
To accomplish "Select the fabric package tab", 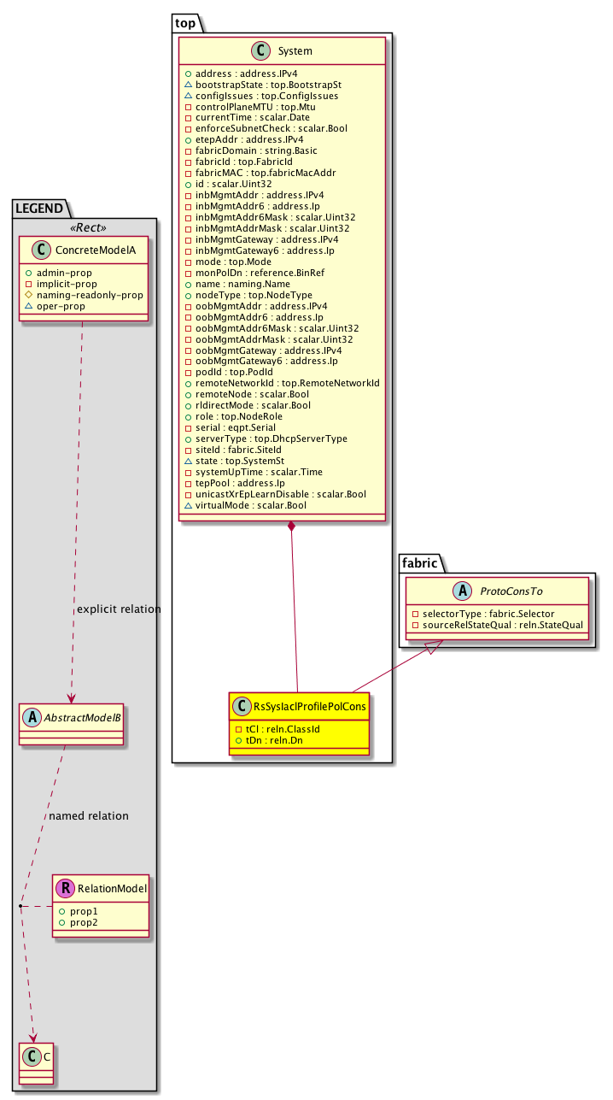I will pyautogui.click(x=417, y=564).
